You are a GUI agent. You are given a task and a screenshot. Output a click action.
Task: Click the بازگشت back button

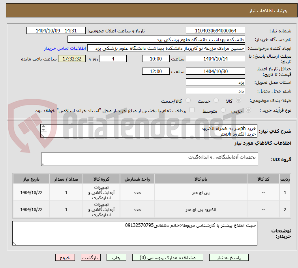click(91, 258)
